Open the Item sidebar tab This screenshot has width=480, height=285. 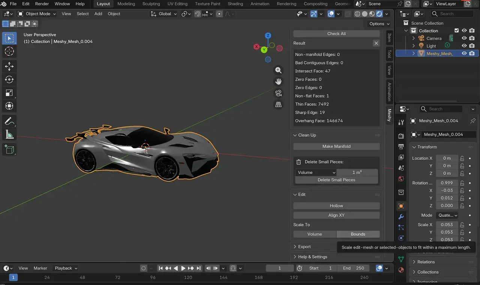point(390,37)
